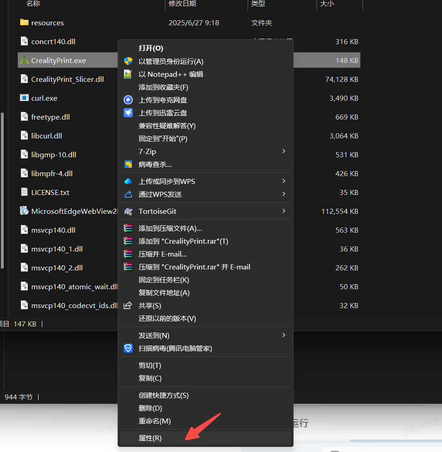This screenshot has height=452, width=442.
Task: Select the LICENSE.txt document icon
Action: click(24, 192)
